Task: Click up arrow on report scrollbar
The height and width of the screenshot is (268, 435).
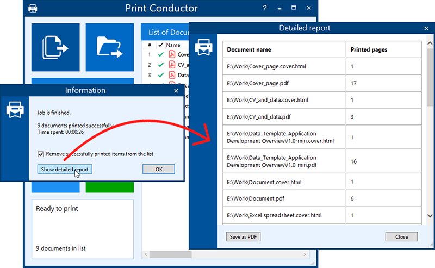Action: click(x=430, y=43)
